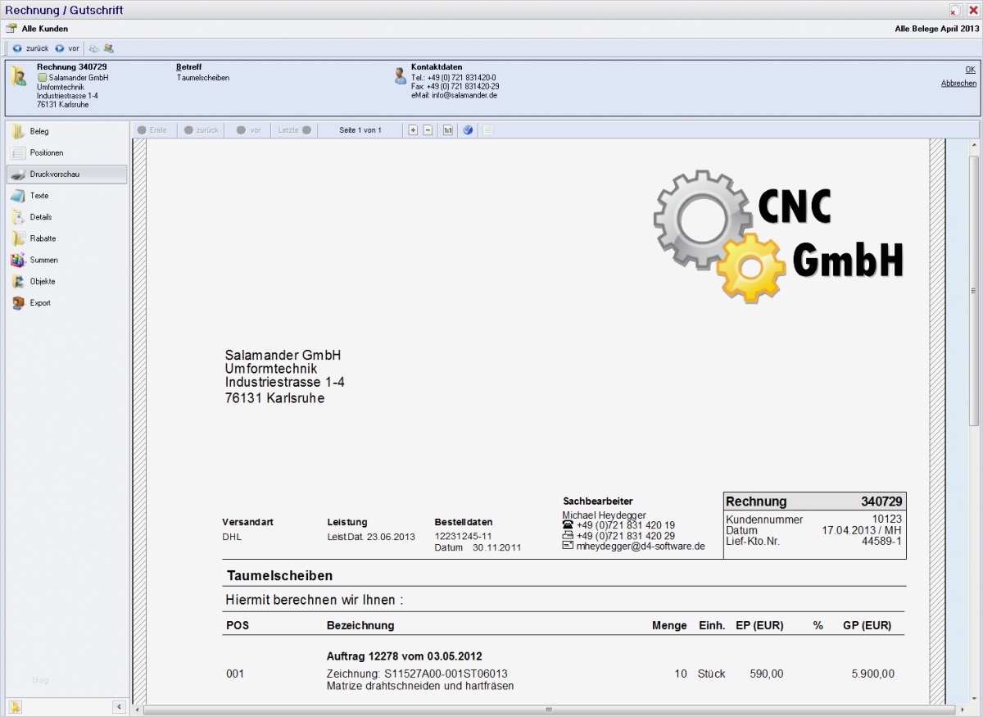
Task: Click preview toolbar vor page button
Action: click(250, 129)
